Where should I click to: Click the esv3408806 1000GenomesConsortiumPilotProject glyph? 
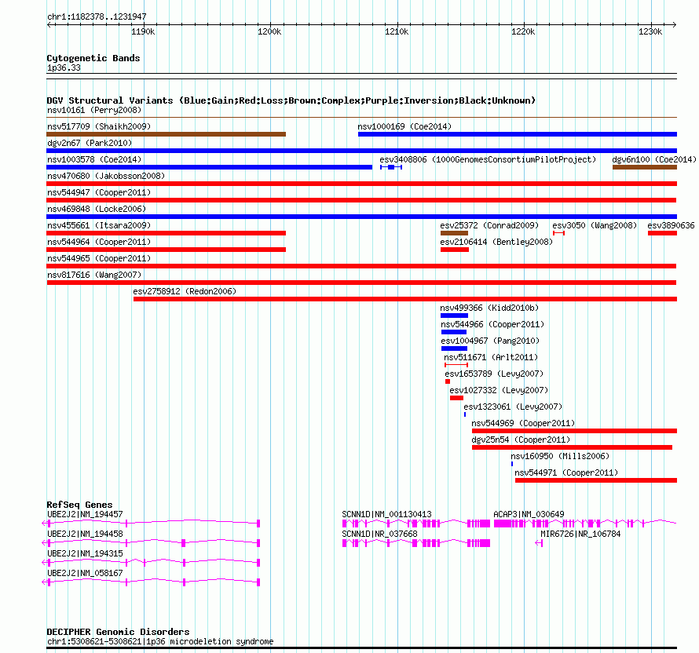click(x=391, y=167)
